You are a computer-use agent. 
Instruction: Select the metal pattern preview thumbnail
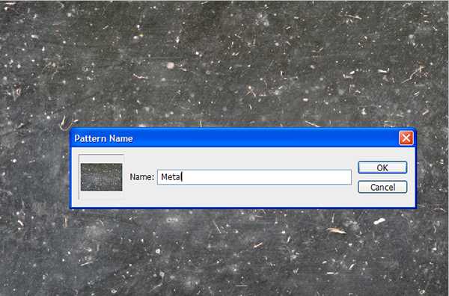click(101, 177)
